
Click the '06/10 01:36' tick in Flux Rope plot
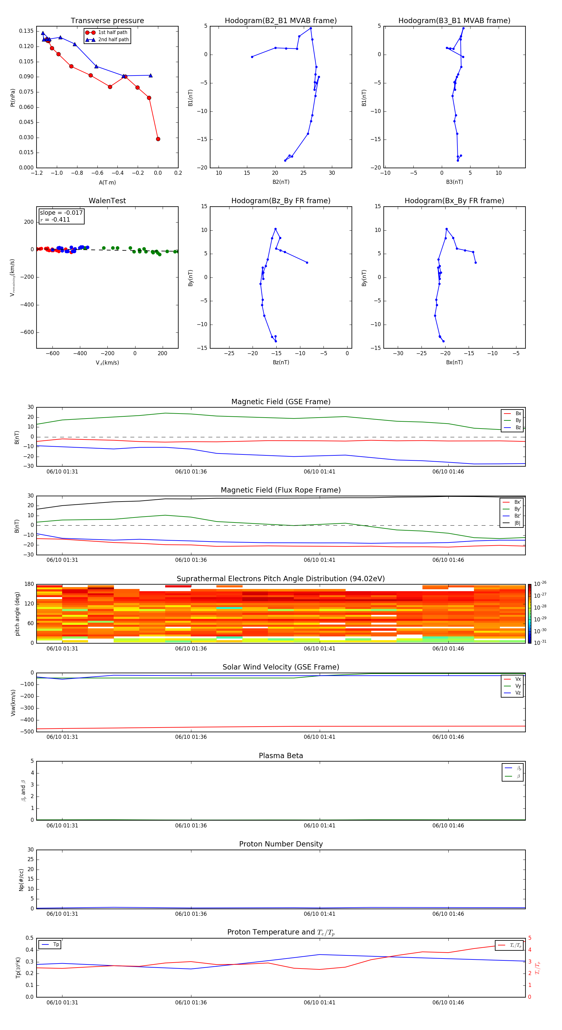click(191, 560)
